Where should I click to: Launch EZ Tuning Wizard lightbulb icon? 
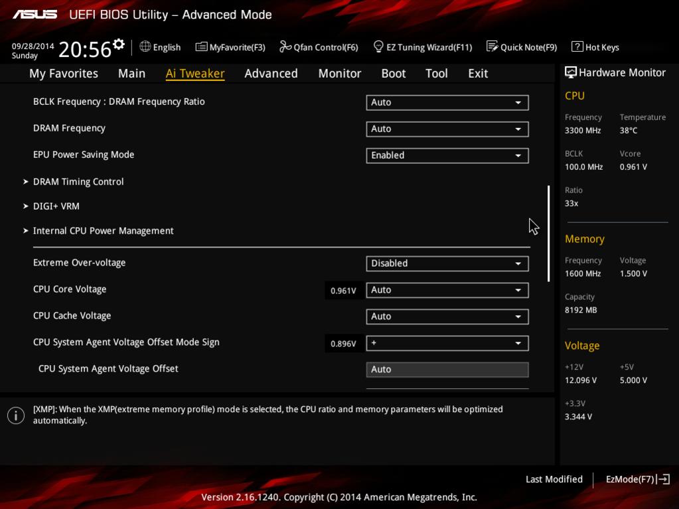[378, 46]
